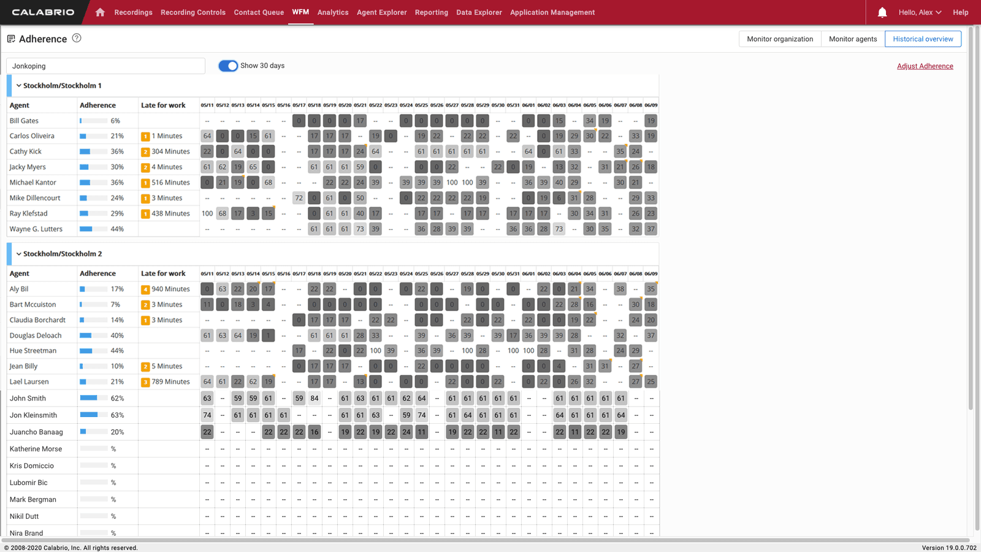981x552 pixels.
Task: Click the home icon in the navigation bar
Action: point(100,12)
